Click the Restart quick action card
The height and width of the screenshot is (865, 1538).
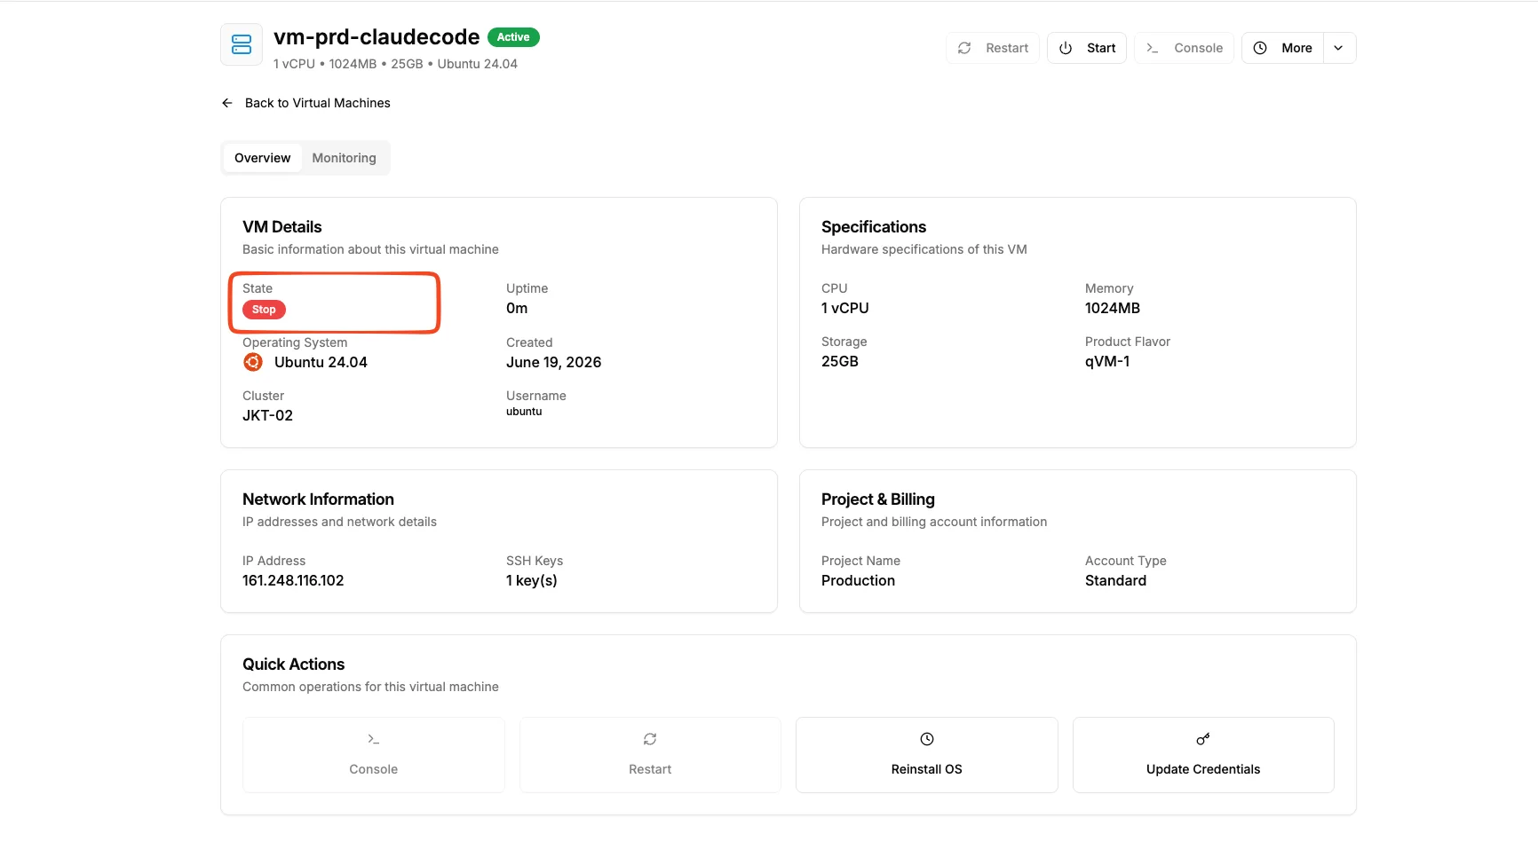[650, 755]
